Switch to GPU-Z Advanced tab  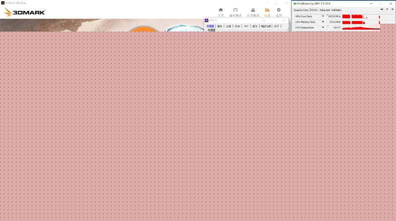[324, 10]
